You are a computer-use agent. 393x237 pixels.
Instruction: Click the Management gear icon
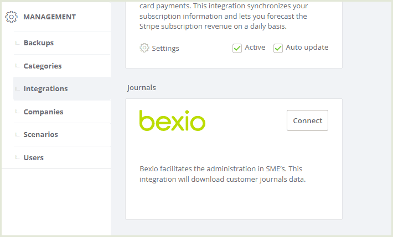(x=11, y=17)
